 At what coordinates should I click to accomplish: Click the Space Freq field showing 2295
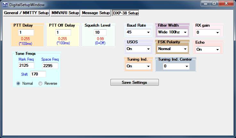[x=50, y=66]
